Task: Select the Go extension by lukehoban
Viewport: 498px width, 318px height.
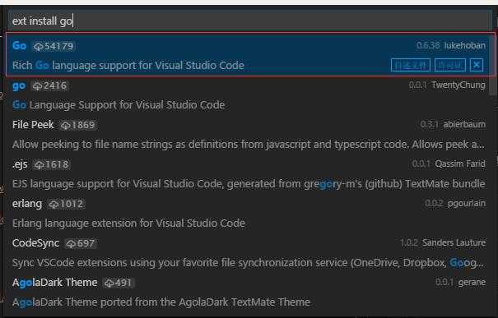Action: (250, 54)
